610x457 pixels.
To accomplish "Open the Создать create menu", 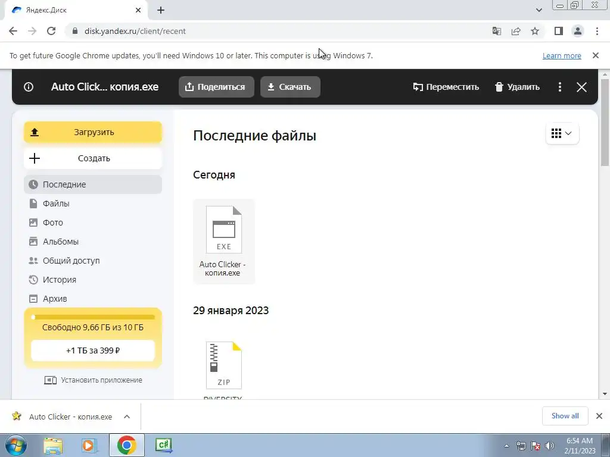I will pyautogui.click(x=93, y=158).
